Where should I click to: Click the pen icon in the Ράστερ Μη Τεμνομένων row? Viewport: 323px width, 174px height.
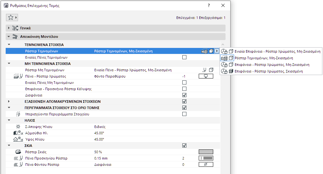coord(204,70)
